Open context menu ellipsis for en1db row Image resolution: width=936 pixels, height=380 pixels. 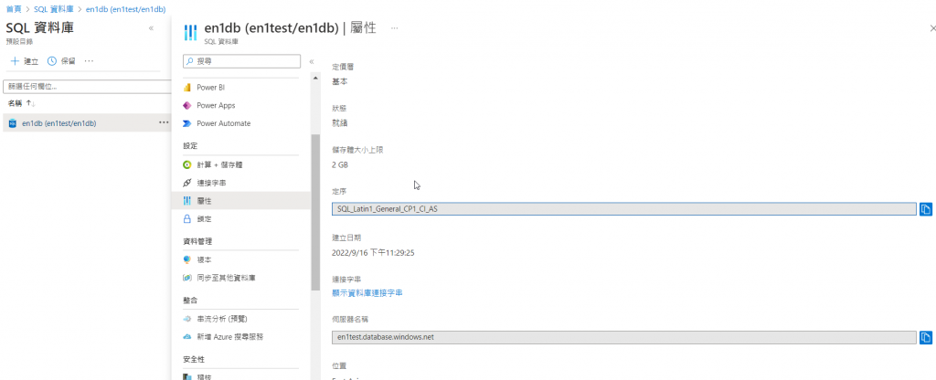pos(164,123)
